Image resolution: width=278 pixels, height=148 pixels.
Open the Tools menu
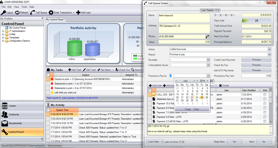[x=24, y=7]
